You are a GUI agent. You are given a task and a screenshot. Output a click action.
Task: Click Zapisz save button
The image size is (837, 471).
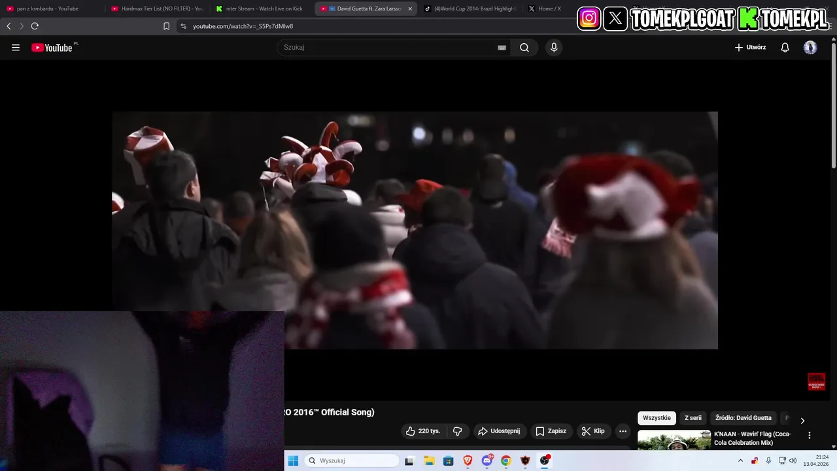(551, 431)
